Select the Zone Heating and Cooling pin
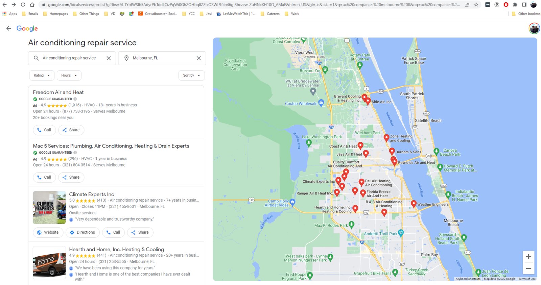This screenshot has height=285, width=541. [386, 137]
